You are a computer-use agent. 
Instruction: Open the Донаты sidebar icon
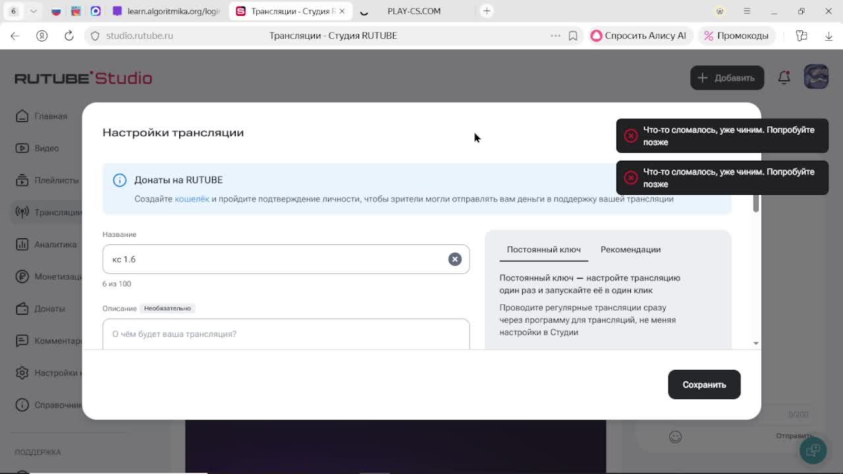pos(22,309)
